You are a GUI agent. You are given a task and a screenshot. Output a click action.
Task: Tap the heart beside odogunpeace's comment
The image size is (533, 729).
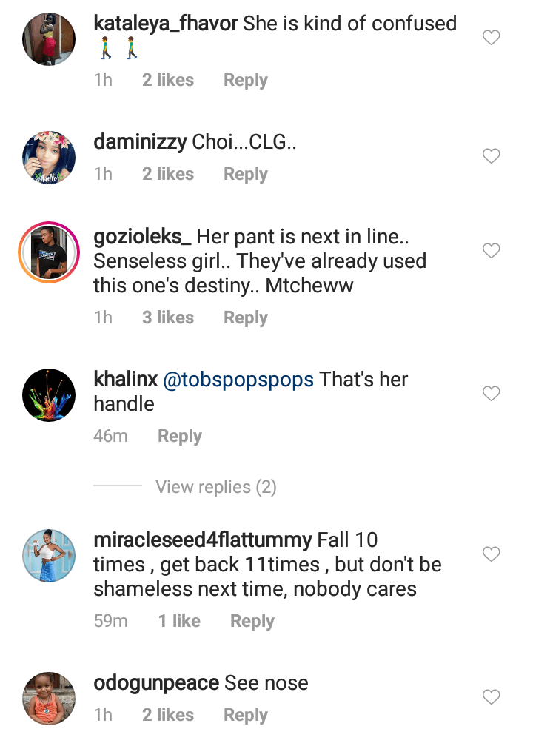[492, 696]
